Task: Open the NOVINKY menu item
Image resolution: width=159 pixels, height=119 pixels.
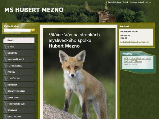Action: (x=19, y=53)
